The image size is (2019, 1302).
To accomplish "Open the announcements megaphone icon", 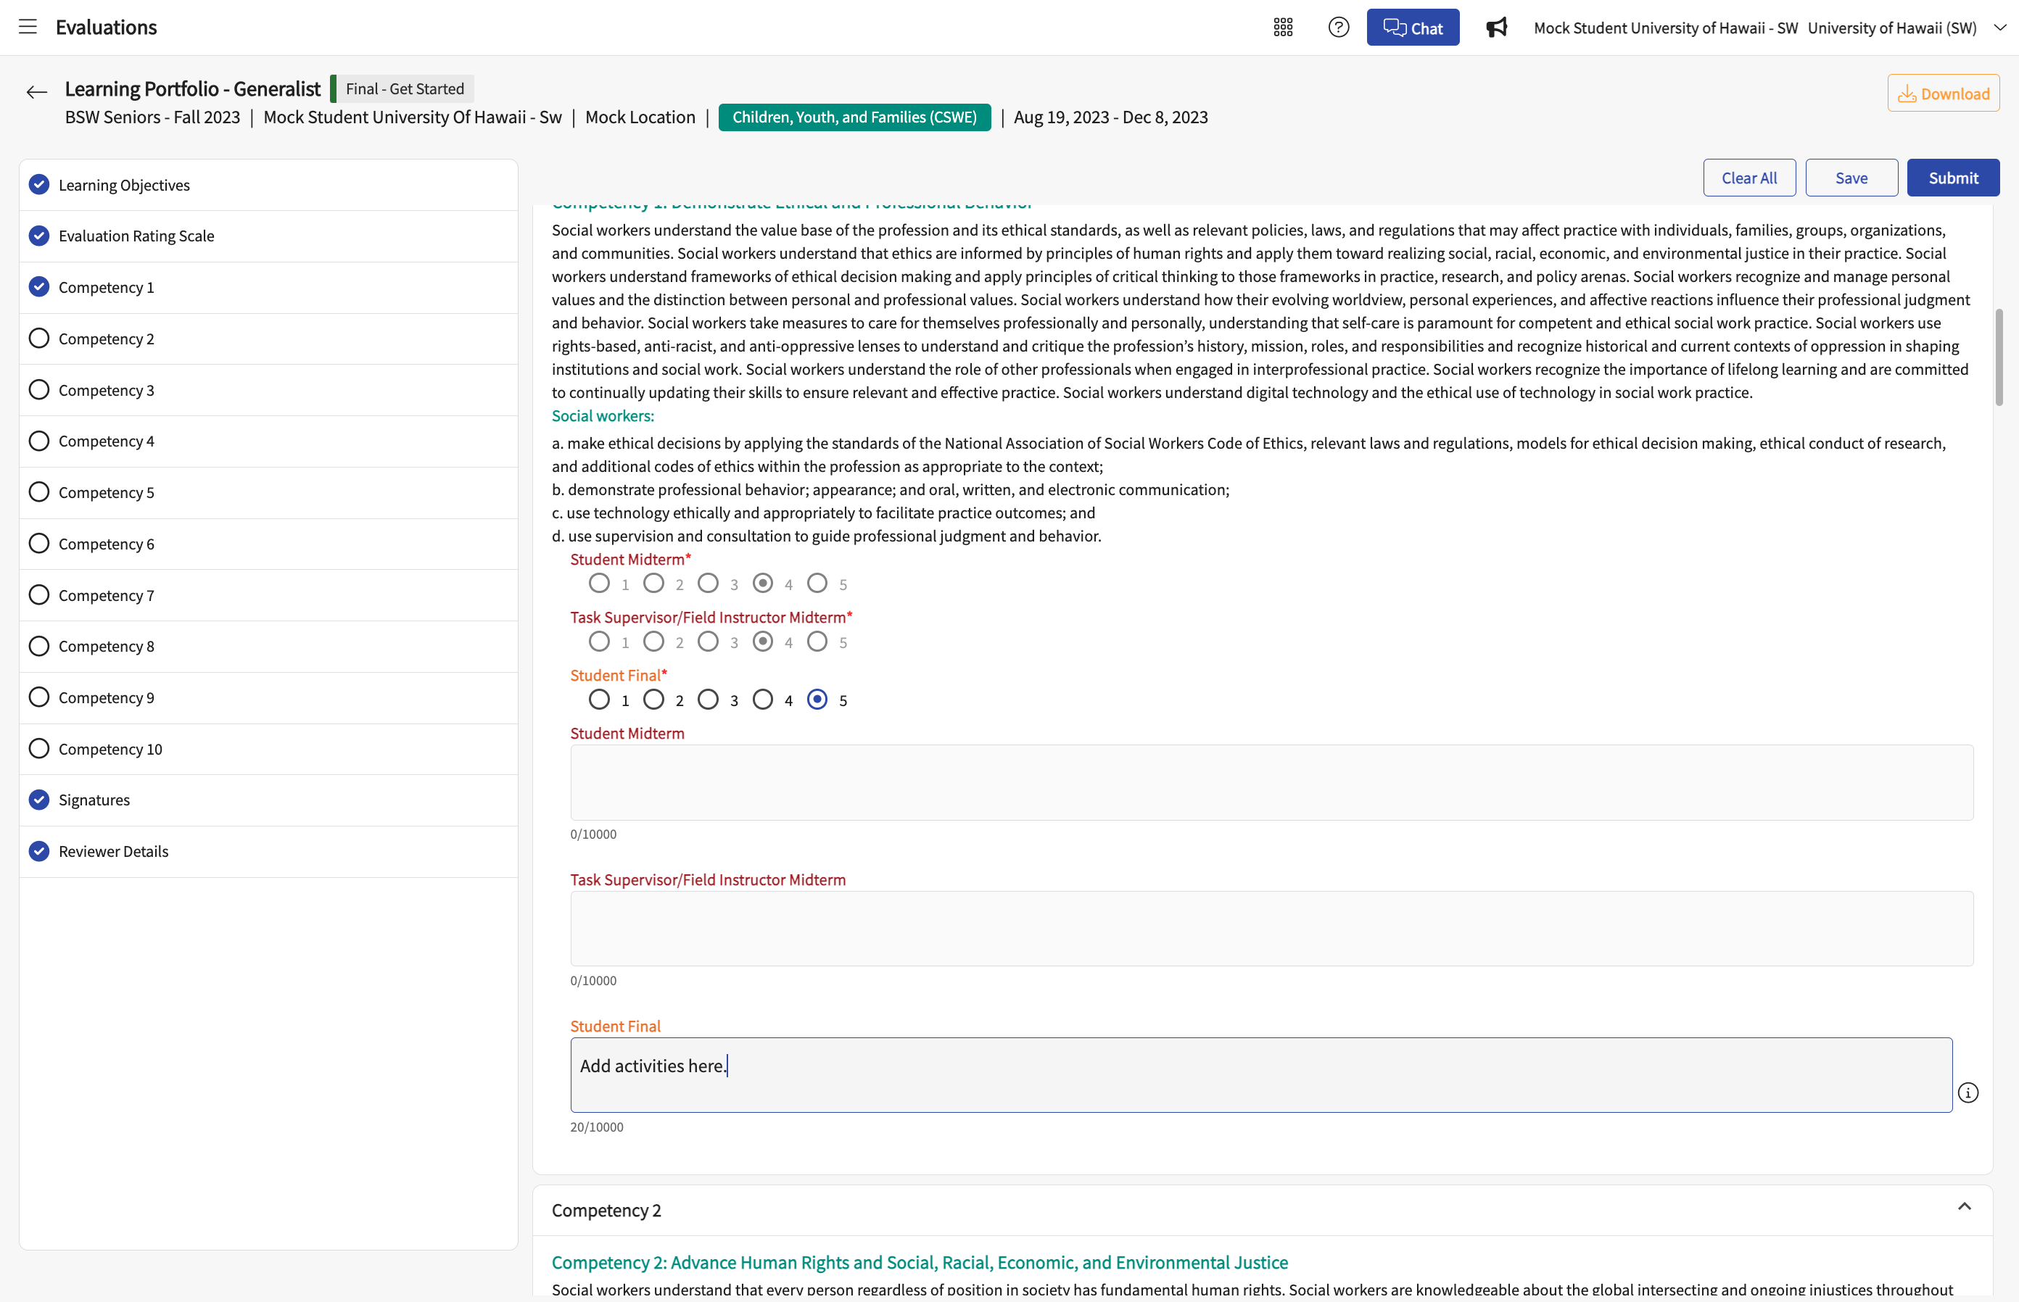I will [1496, 27].
